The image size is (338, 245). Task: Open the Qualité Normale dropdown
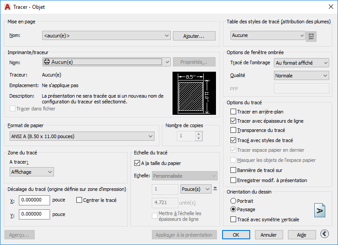point(302,76)
